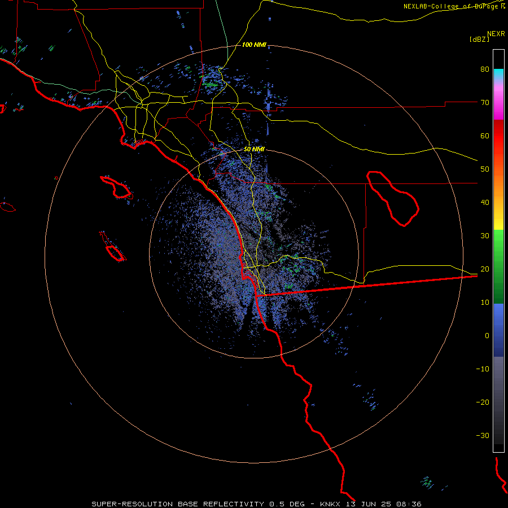Select the 50 value on the dBZ scale

pyautogui.click(x=485, y=169)
